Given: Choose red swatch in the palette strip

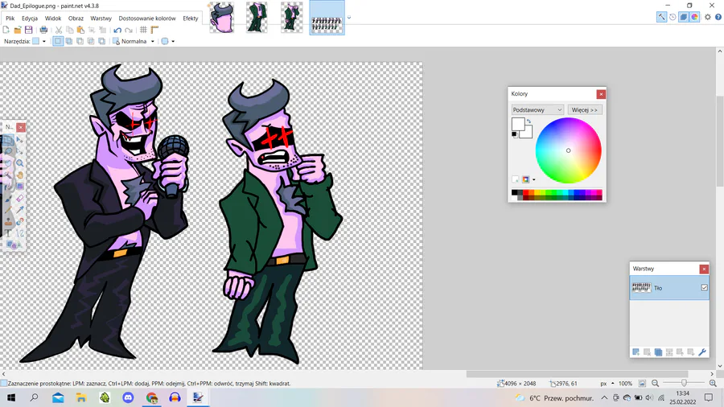Looking at the screenshot, I should point(525,192).
